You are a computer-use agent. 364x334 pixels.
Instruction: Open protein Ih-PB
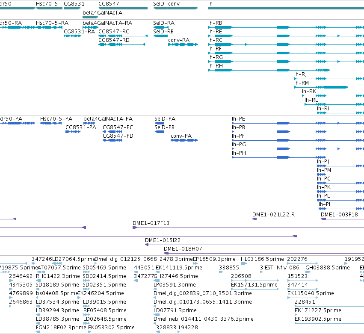pos(238,127)
